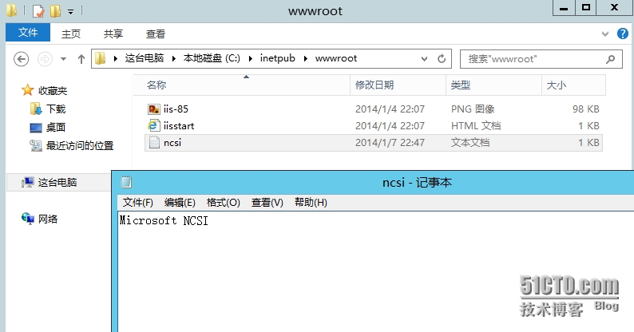Click the properties icon in quick access toolbar
This screenshot has height=332, width=634.
(x=38, y=11)
